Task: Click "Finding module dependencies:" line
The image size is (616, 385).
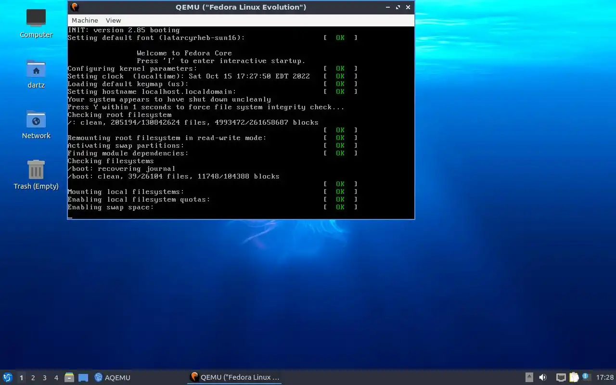Action: [128, 153]
